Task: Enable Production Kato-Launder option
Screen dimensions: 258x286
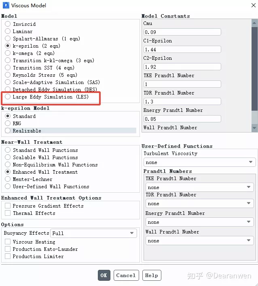Action: coord(8,249)
